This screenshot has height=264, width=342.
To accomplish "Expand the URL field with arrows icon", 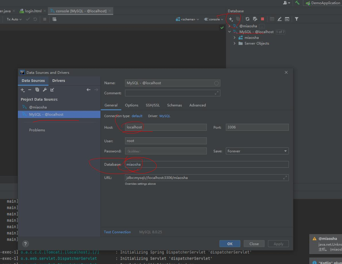I will [x=285, y=178].
